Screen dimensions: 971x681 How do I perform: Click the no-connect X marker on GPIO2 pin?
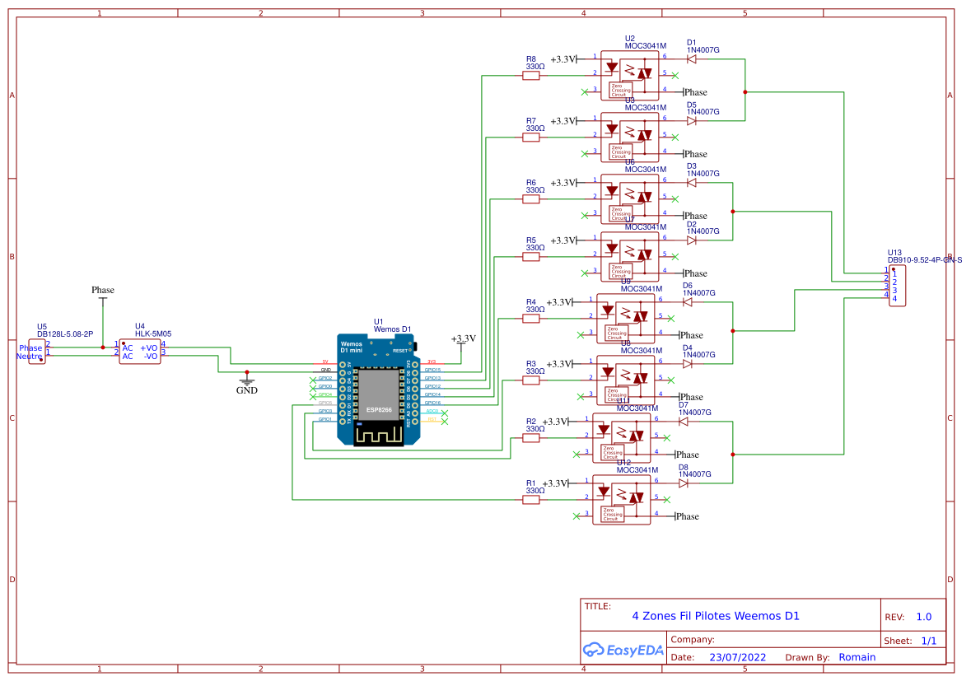313,379
